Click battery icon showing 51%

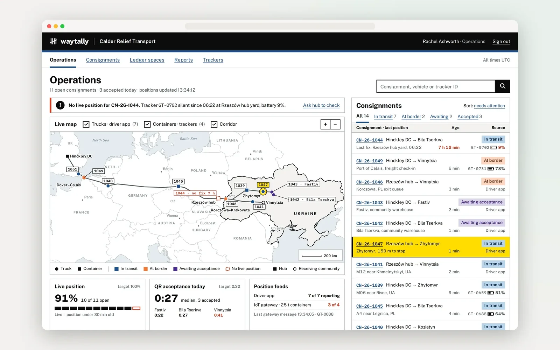coord(491,293)
